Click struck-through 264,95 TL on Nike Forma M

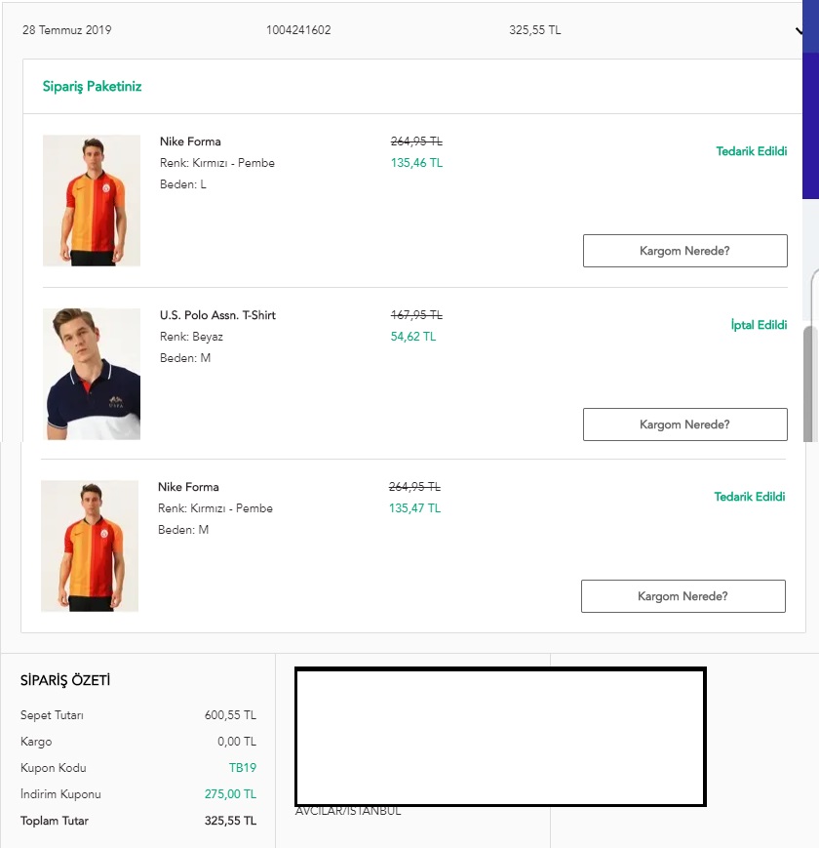click(x=415, y=487)
